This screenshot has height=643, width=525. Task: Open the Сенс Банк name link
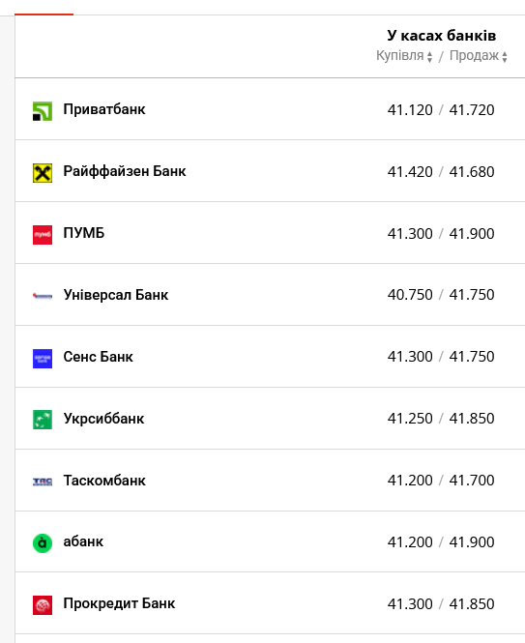pos(98,357)
